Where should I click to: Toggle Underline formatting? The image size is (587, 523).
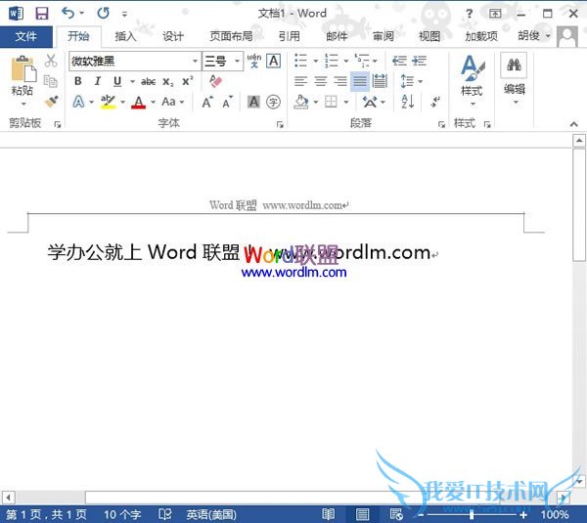(117, 81)
